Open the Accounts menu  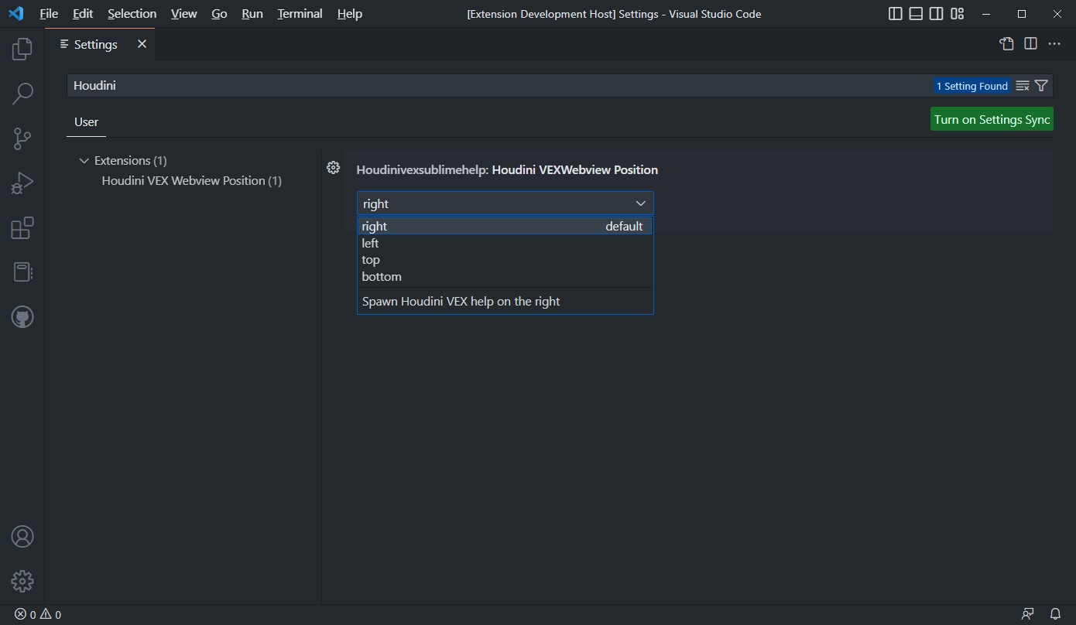[x=22, y=536]
